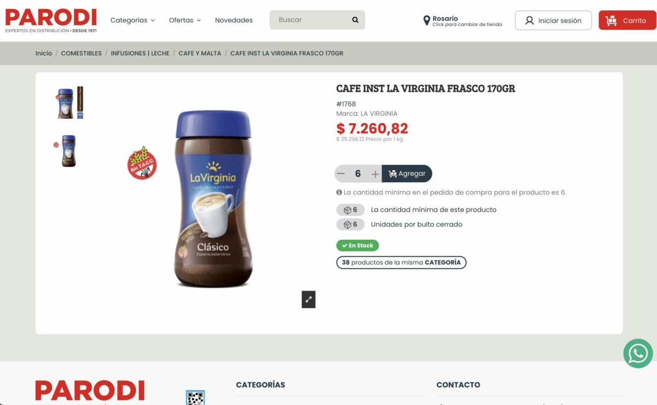Expand the Ofertas dropdown

[185, 20]
